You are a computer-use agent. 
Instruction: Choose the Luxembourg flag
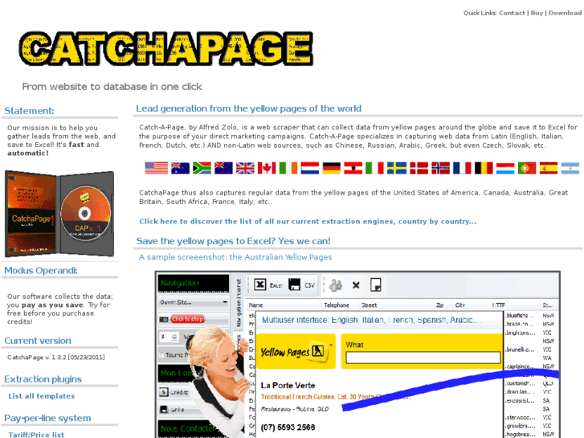tap(505, 168)
